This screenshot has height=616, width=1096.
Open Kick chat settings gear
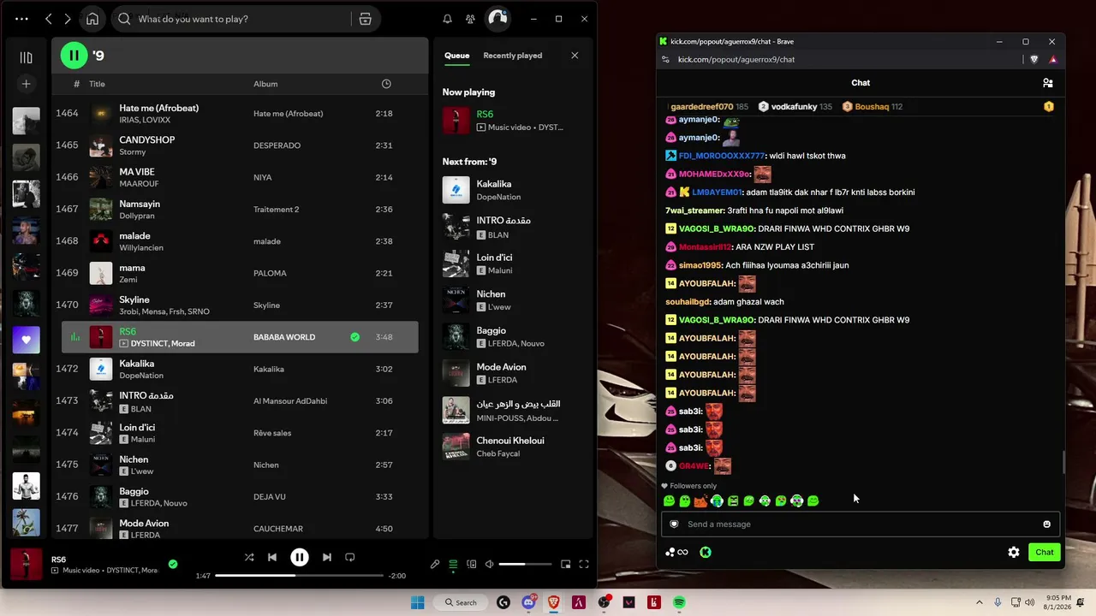point(1014,552)
